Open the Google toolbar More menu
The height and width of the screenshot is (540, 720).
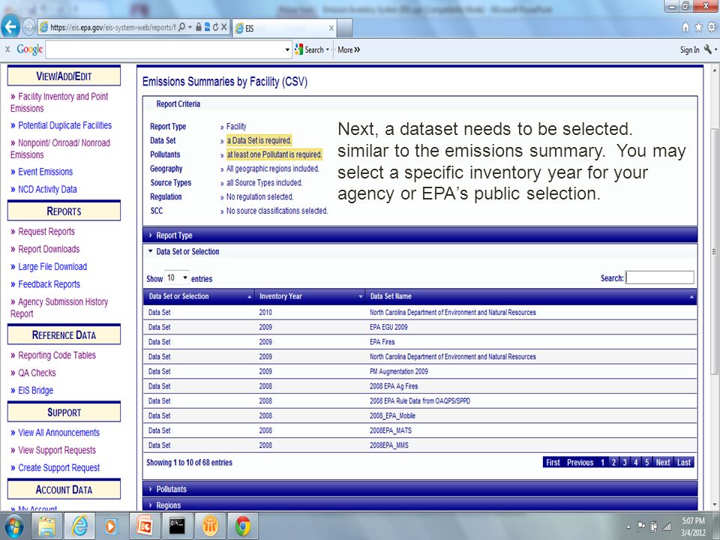click(x=349, y=49)
